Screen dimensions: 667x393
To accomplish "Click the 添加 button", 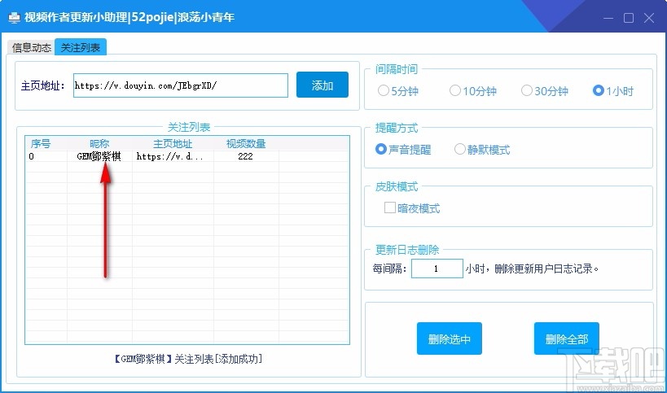I will pyautogui.click(x=322, y=85).
